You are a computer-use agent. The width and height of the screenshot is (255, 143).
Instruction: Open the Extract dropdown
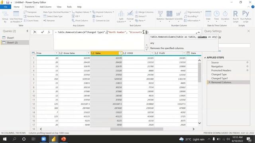click(141, 16)
